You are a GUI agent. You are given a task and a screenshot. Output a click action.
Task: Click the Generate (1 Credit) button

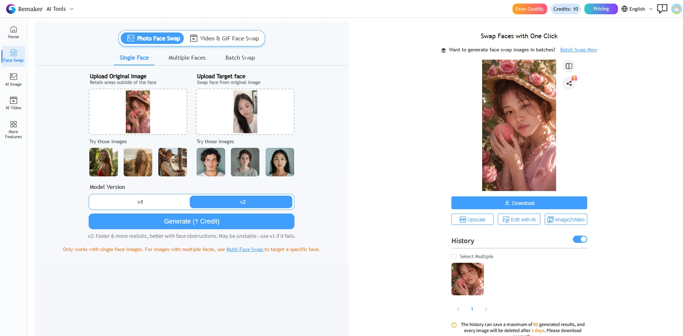click(192, 221)
